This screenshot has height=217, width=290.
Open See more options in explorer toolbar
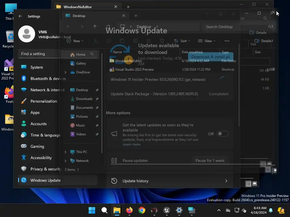[227, 41]
